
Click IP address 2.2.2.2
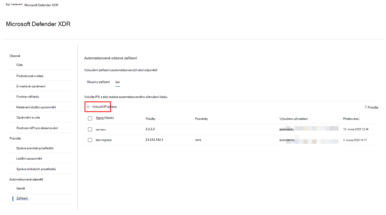click(150, 129)
